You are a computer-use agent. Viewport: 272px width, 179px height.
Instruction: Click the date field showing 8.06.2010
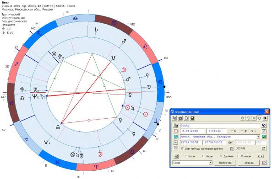(x=192, y=131)
